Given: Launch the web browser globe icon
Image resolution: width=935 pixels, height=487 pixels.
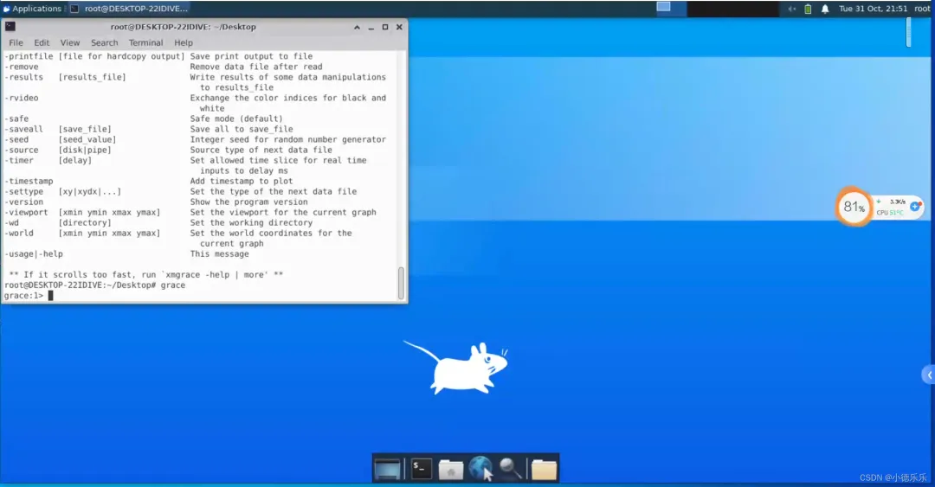Looking at the screenshot, I should tap(480, 469).
